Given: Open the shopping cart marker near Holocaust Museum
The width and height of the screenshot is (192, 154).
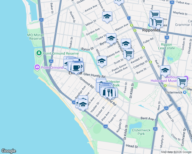Looking at the screenshot, I should [x=182, y=82].
